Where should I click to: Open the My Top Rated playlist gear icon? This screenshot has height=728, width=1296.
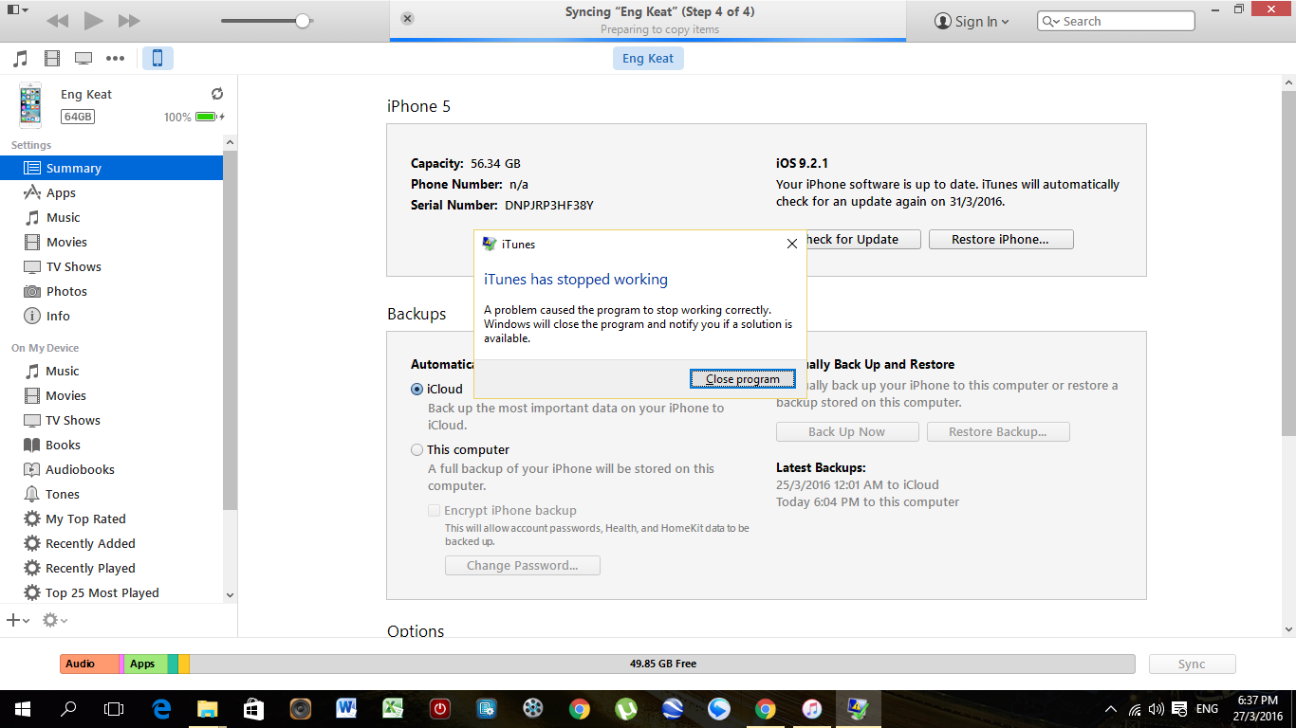(32, 519)
